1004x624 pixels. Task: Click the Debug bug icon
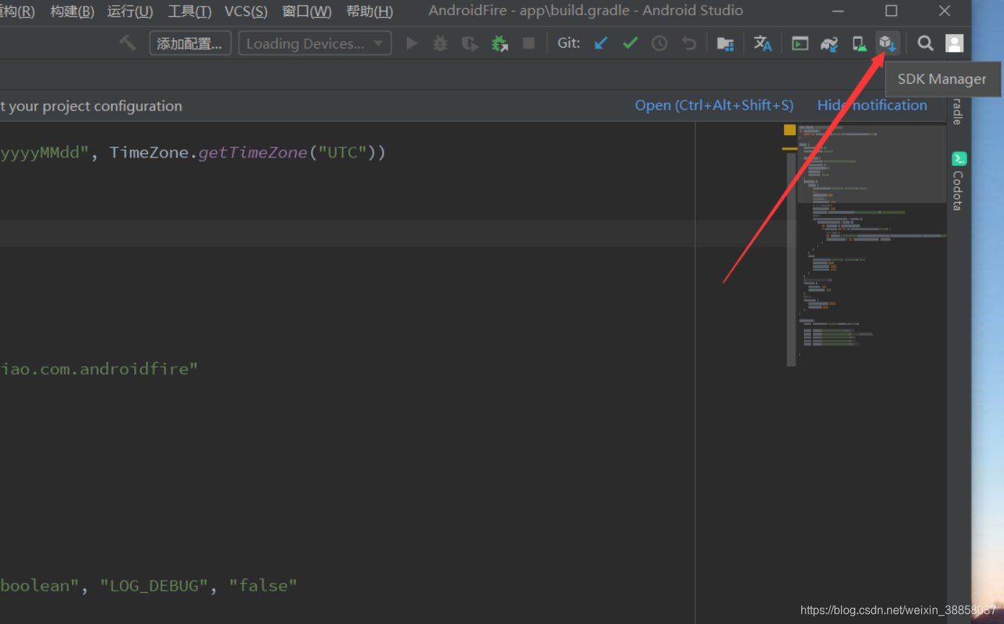[x=440, y=43]
